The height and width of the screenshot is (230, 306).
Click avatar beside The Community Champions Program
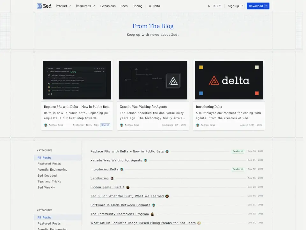[x=152, y=214]
